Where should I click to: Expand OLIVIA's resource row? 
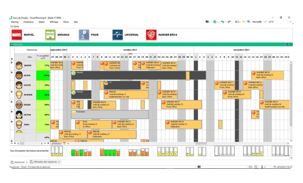pyautogui.click(x=12, y=112)
